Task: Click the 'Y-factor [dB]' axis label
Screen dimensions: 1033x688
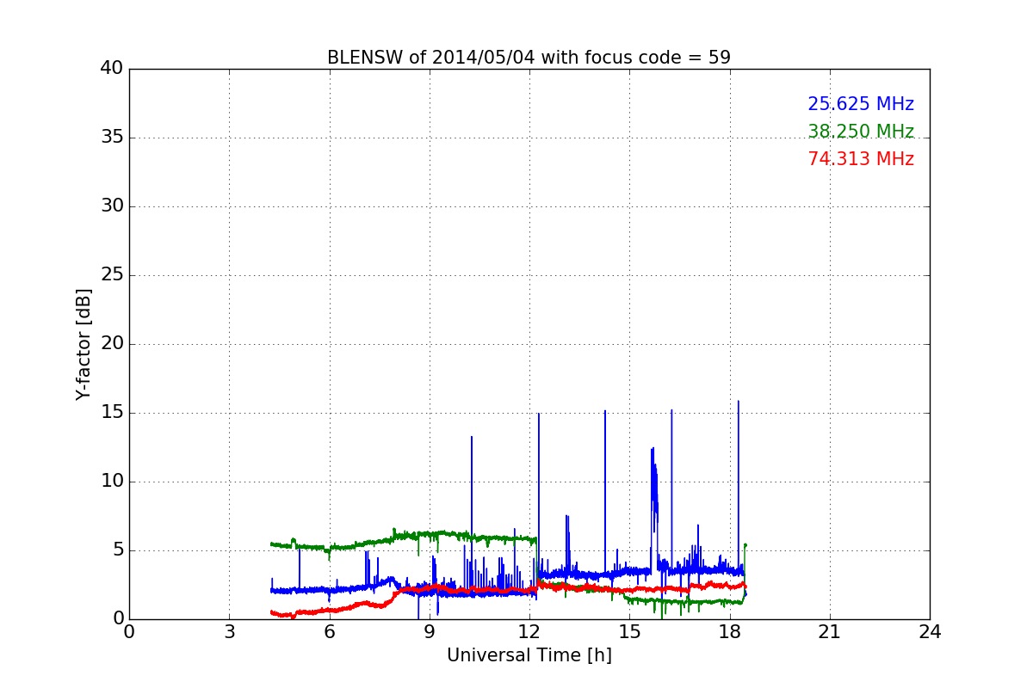Action: [84, 344]
